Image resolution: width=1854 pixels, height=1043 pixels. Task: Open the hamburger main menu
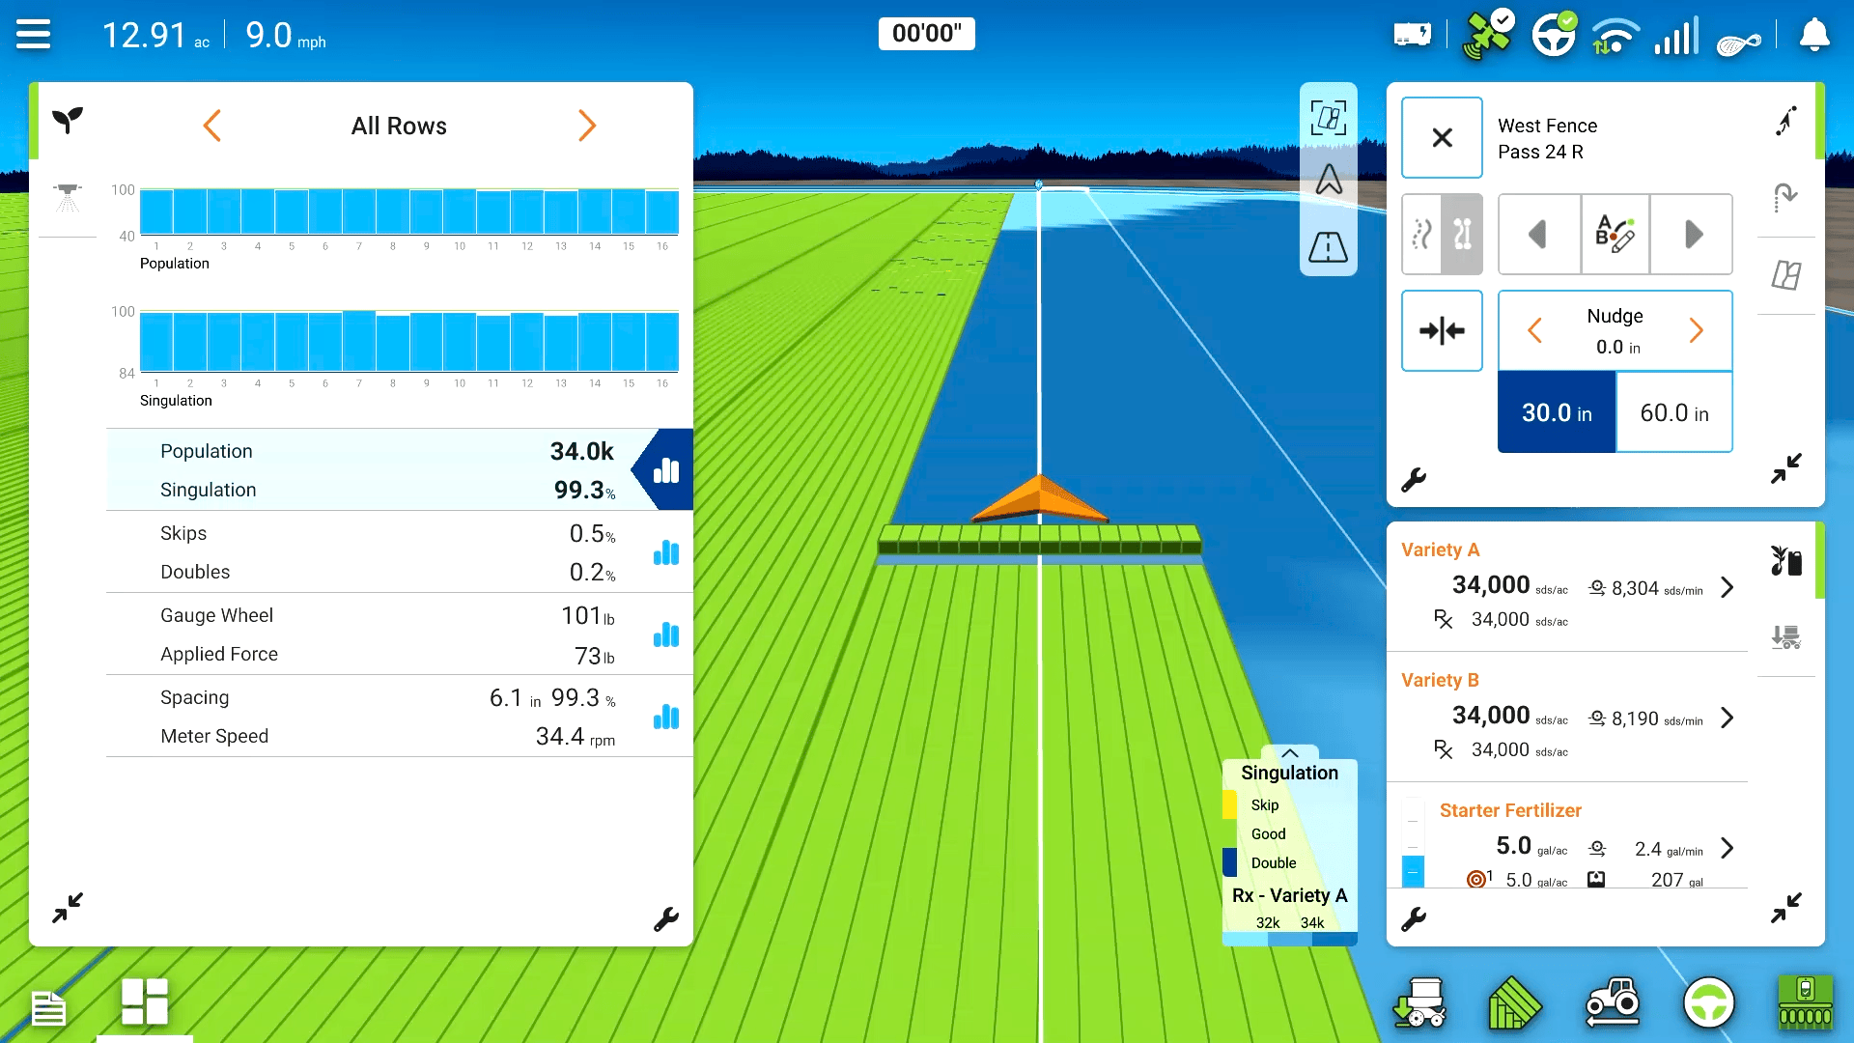click(x=33, y=35)
